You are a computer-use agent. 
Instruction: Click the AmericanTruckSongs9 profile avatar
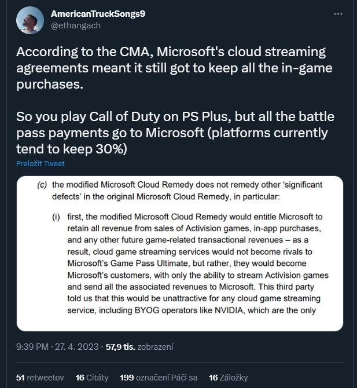pos(30,20)
